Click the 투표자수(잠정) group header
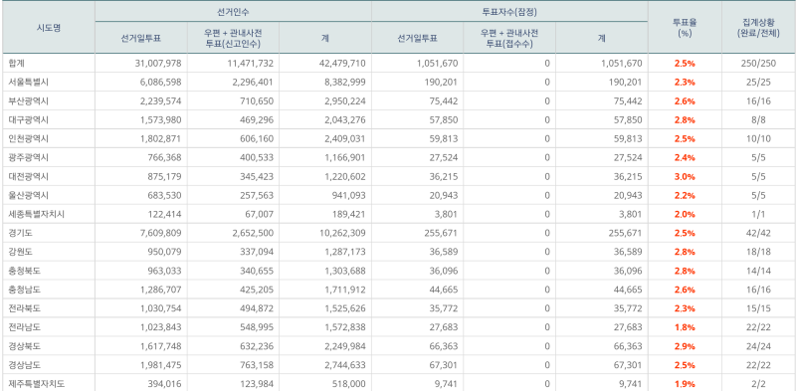The image size is (796, 391). [509, 11]
